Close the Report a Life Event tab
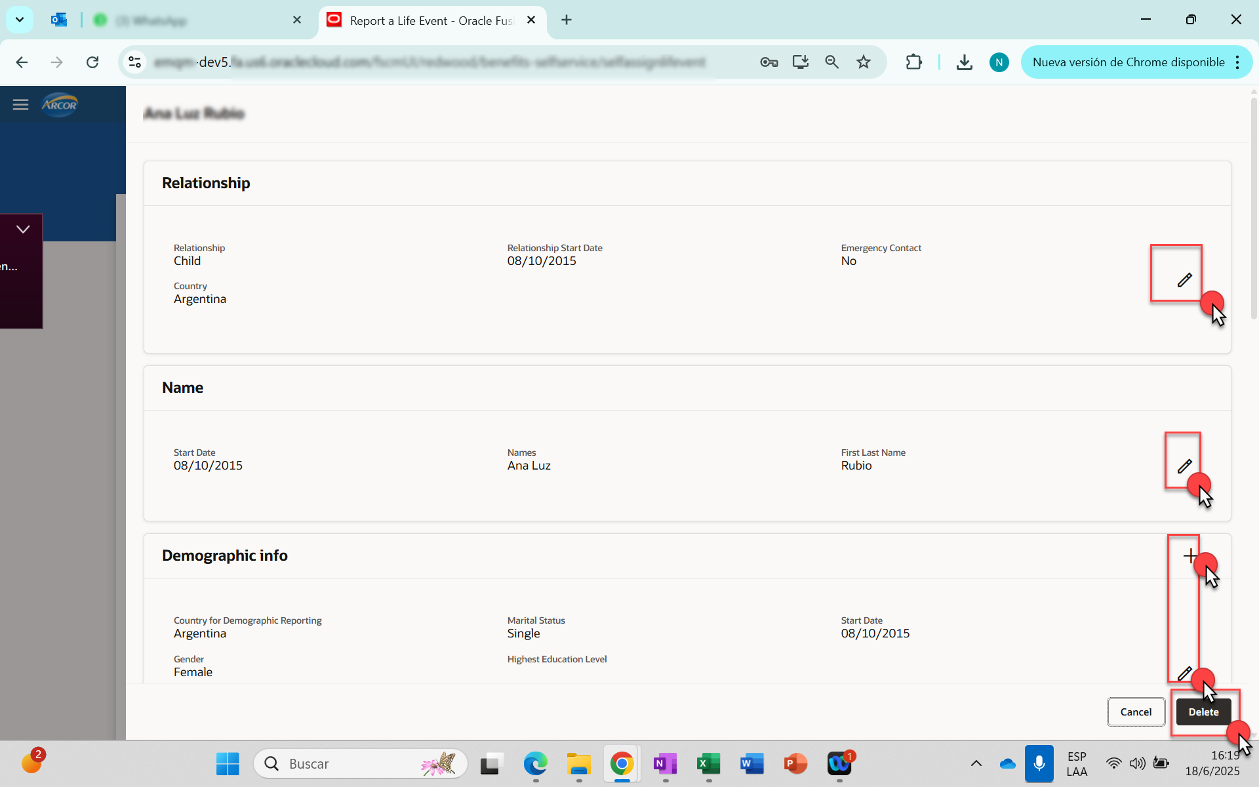Image resolution: width=1259 pixels, height=787 pixels. [x=531, y=20]
